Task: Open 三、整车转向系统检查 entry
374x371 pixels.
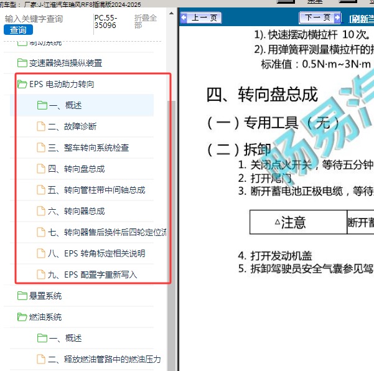Action: click(x=88, y=148)
